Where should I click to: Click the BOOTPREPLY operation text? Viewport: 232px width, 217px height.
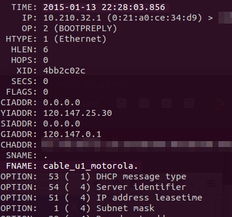point(88,29)
